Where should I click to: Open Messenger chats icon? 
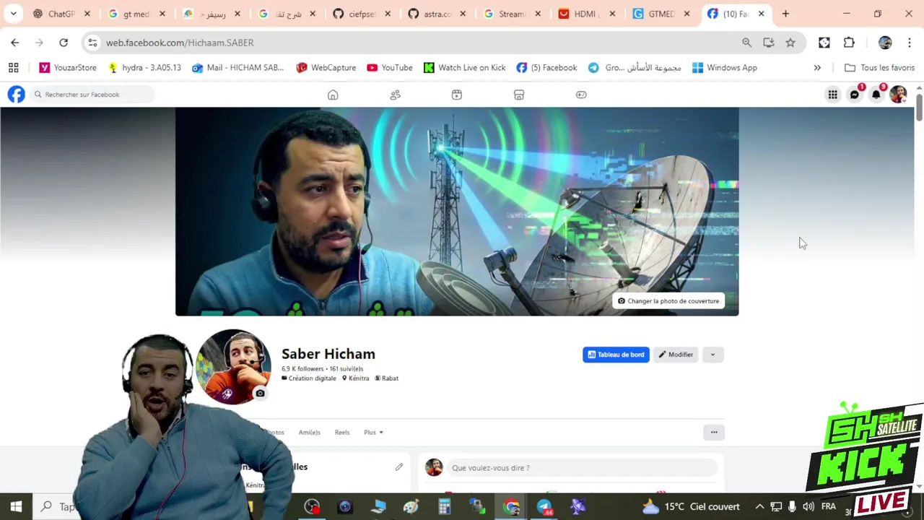pyautogui.click(x=855, y=95)
